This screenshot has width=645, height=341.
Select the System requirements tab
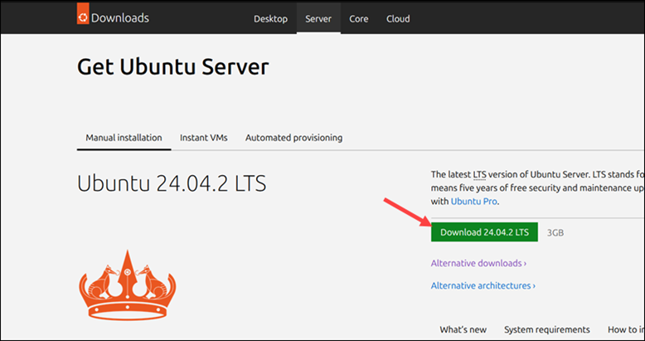(x=547, y=330)
